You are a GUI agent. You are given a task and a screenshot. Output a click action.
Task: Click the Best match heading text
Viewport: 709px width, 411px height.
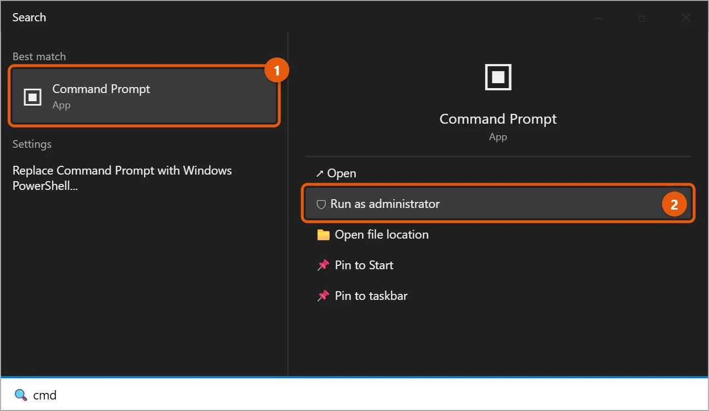point(39,56)
